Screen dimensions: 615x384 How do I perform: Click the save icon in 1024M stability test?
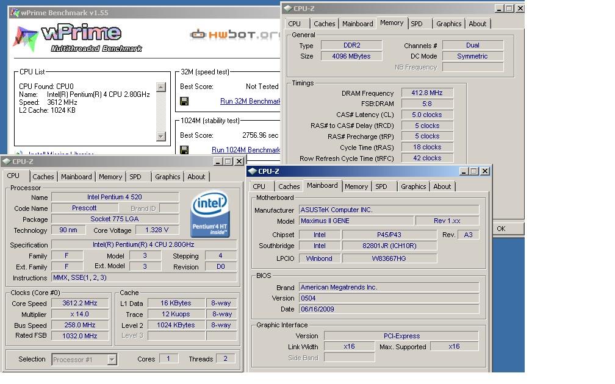[184, 150]
